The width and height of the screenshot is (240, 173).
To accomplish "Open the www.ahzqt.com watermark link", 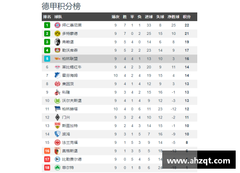I will point(199,161).
